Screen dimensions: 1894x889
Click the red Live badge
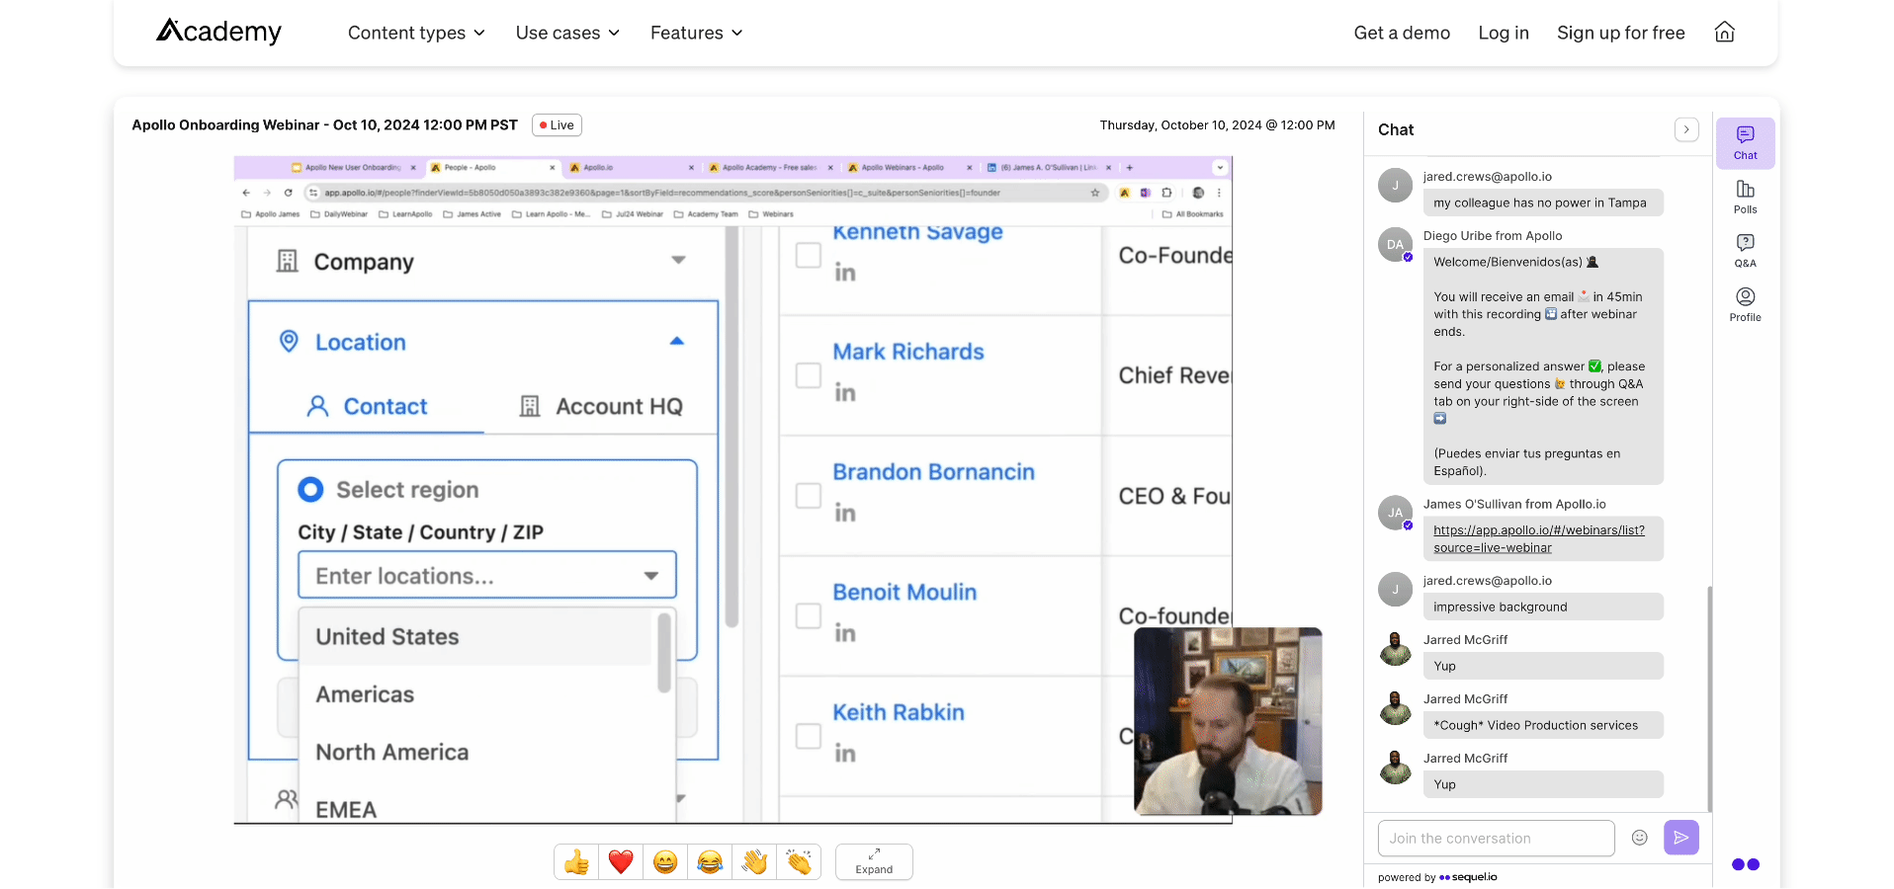pyautogui.click(x=557, y=125)
